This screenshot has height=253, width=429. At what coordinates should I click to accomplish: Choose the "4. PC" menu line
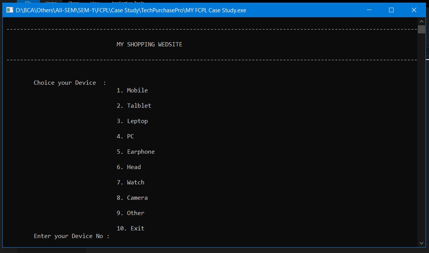tap(125, 136)
